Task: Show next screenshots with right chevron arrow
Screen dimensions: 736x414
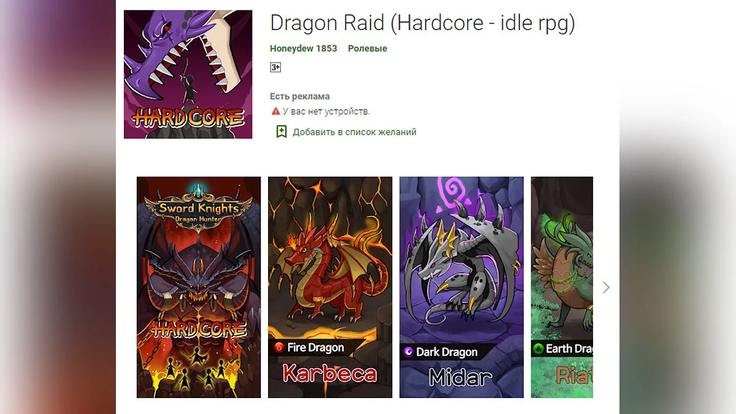Action: [606, 287]
